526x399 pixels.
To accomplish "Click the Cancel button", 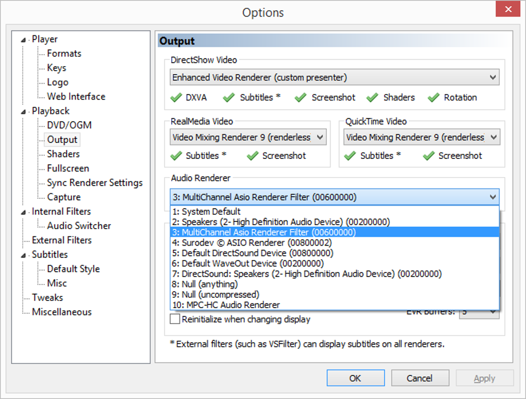I will 419,378.
